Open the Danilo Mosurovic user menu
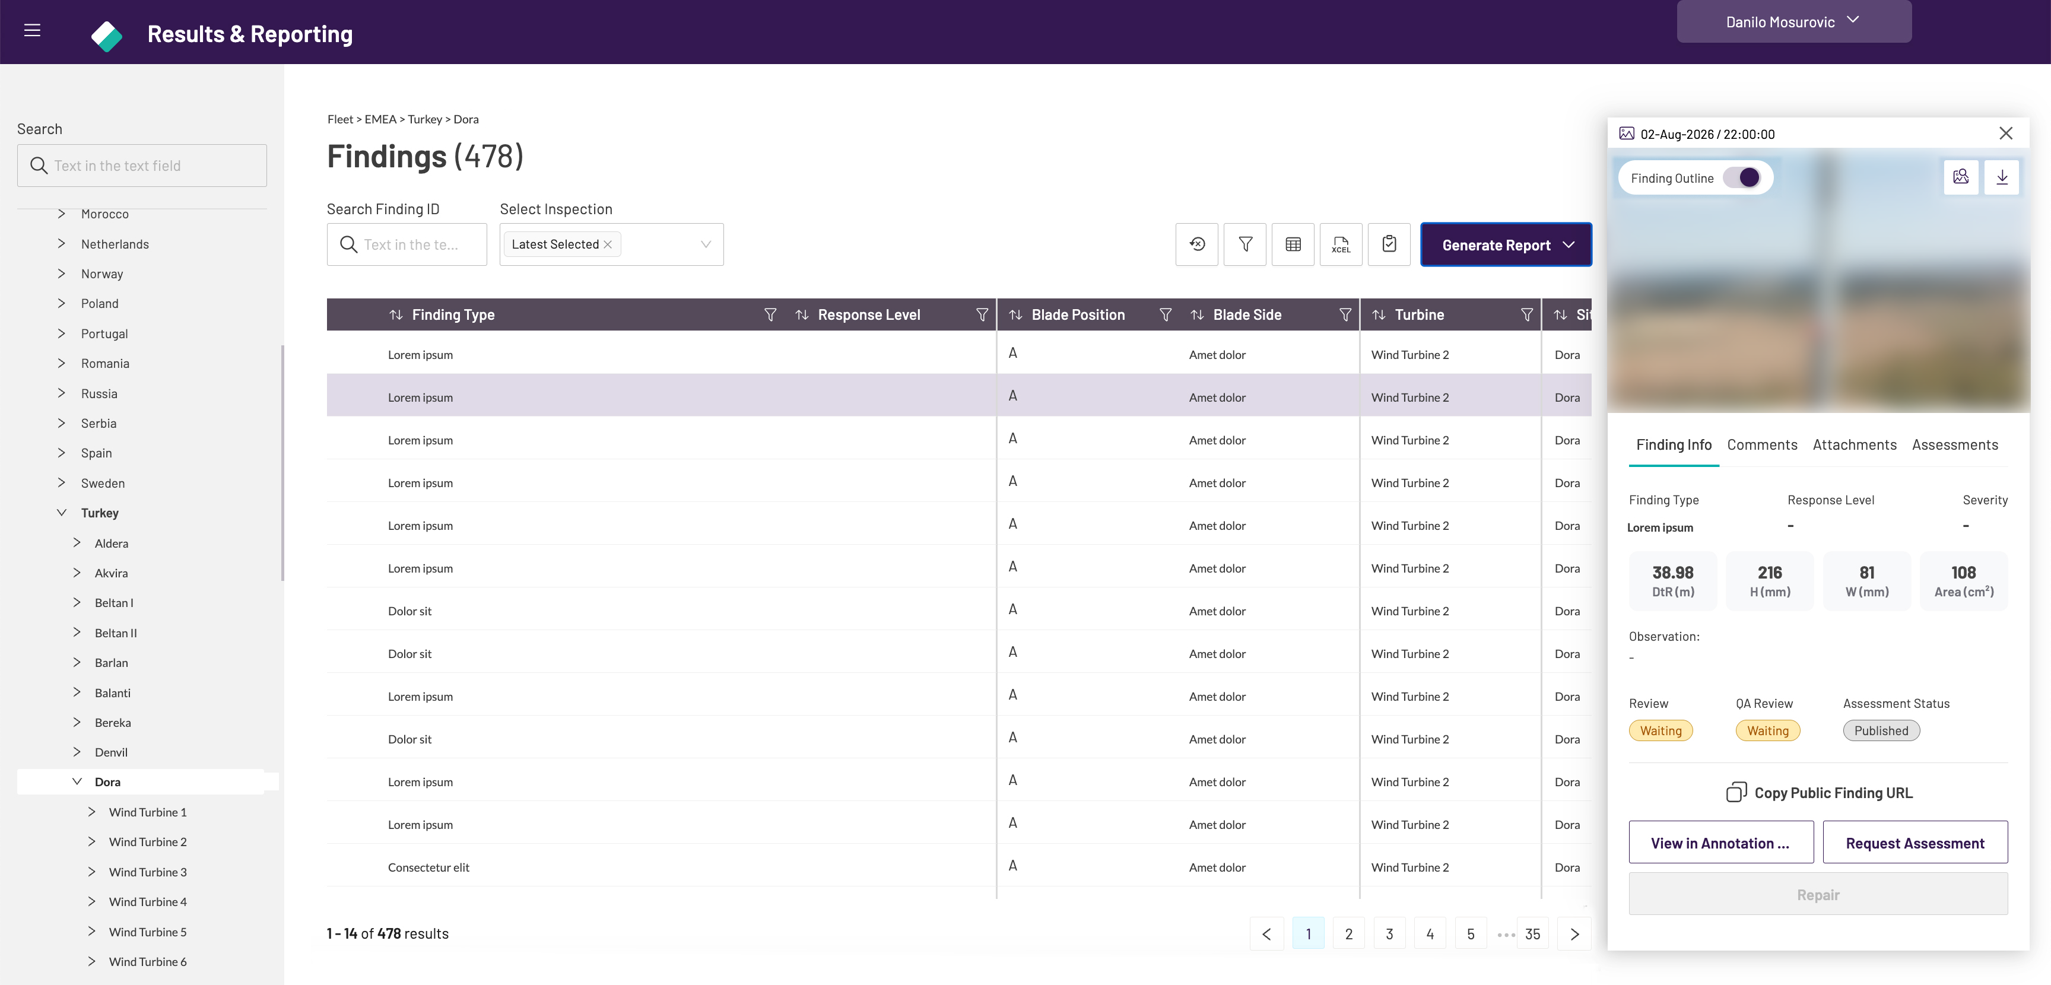This screenshot has width=2051, height=985. click(x=1794, y=21)
